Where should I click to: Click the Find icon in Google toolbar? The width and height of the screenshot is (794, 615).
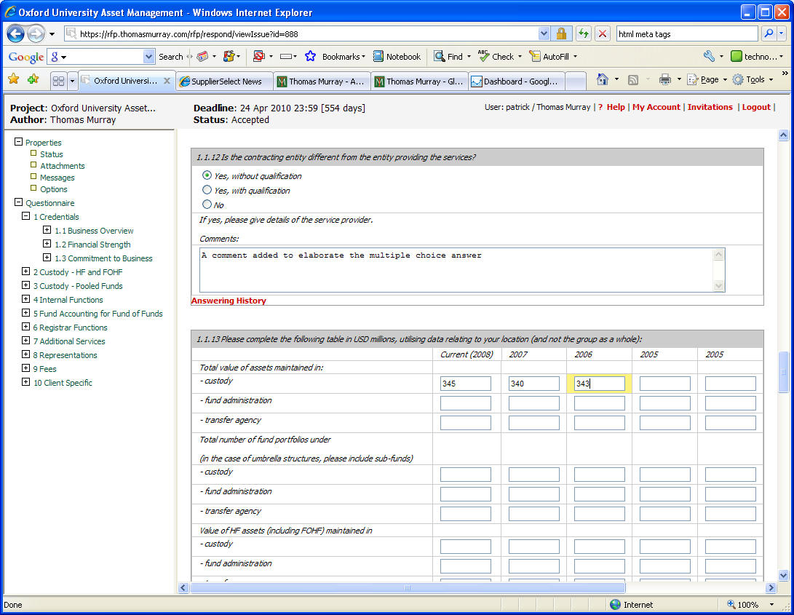click(439, 56)
